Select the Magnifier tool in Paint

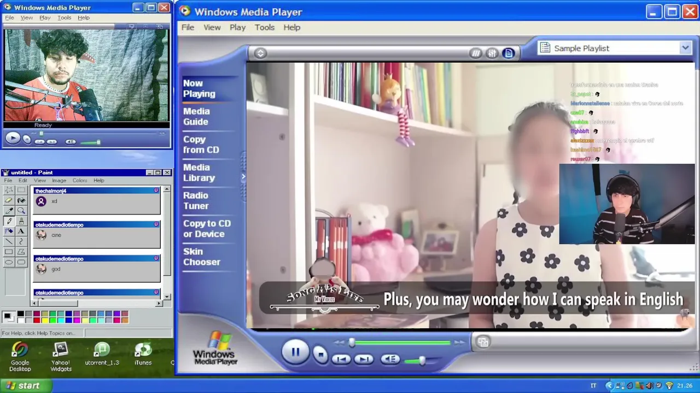click(x=21, y=211)
